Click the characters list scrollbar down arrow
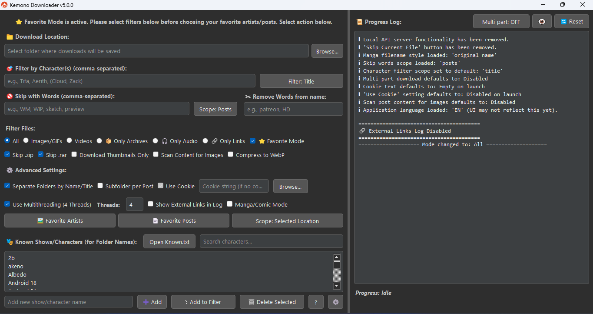Screen dimensions: 593x314 coord(337,286)
